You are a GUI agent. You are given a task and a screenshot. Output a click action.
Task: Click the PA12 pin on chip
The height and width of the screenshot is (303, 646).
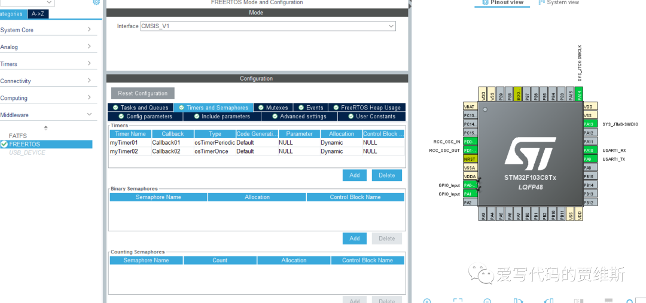[x=590, y=133]
